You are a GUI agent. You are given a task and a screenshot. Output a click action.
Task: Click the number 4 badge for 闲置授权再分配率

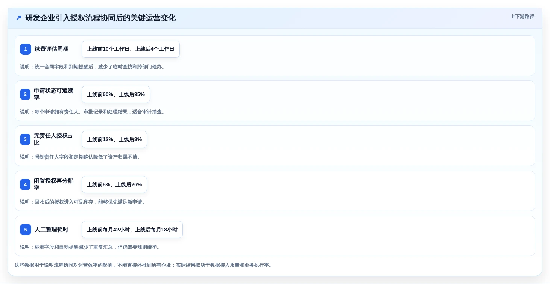tap(25, 184)
